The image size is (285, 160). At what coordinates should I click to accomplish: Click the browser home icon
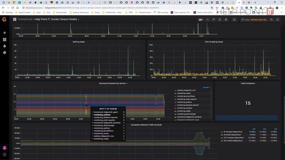17,8
